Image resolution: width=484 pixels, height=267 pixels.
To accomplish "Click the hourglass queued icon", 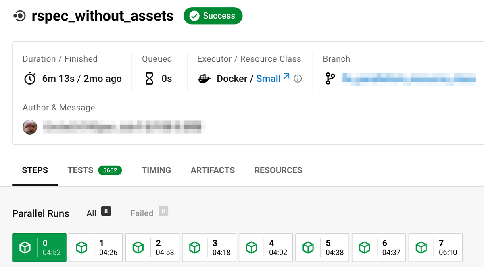I will coord(149,79).
